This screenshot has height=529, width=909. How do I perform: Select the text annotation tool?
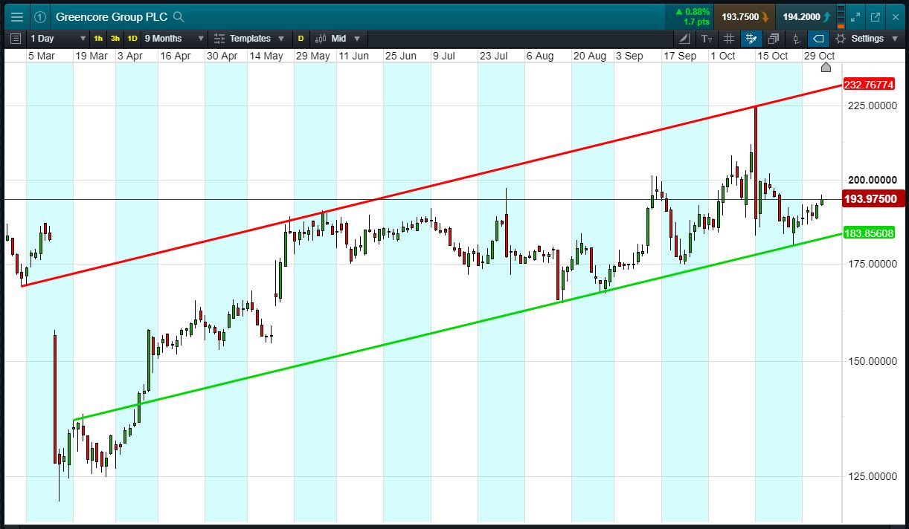707,39
